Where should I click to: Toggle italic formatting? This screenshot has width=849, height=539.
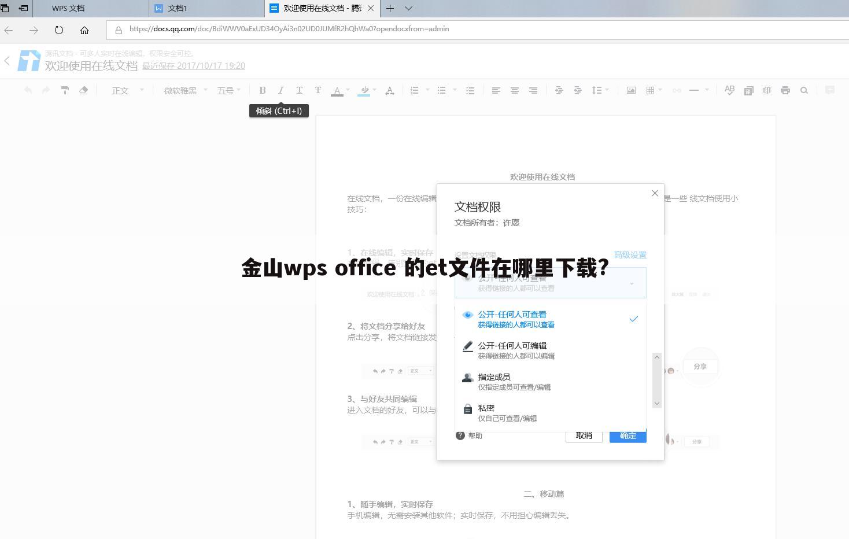(281, 90)
